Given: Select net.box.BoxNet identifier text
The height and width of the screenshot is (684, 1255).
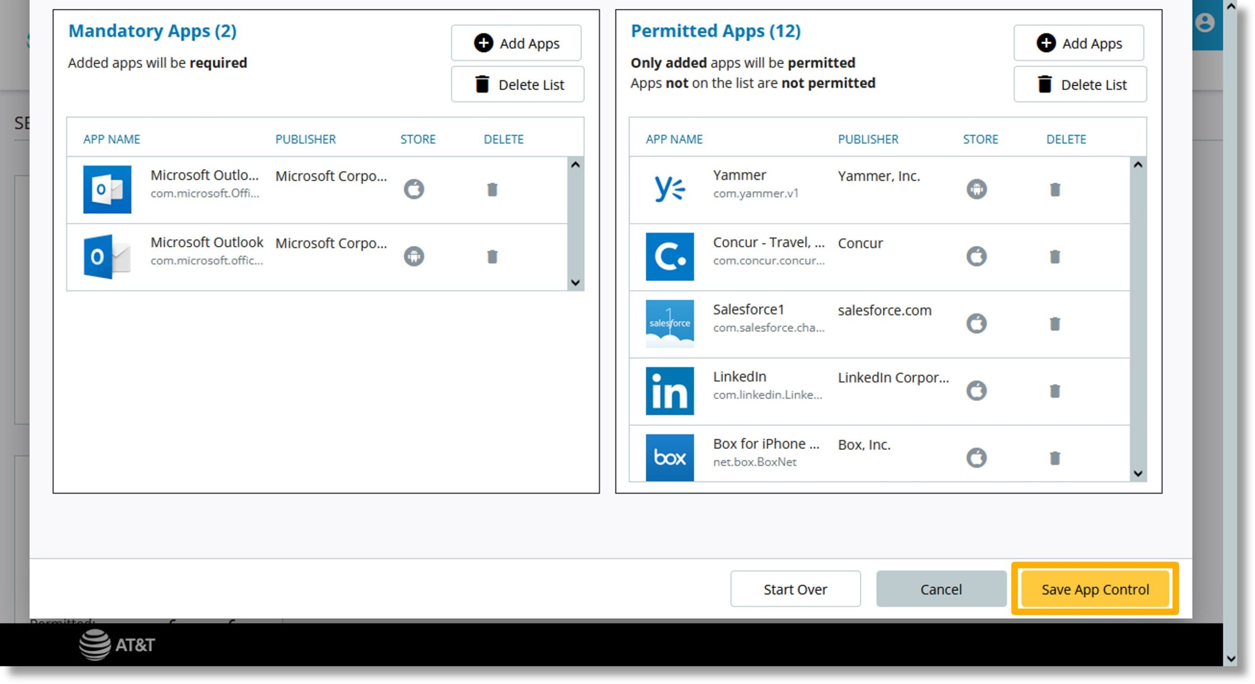Looking at the screenshot, I should coord(754,462).
